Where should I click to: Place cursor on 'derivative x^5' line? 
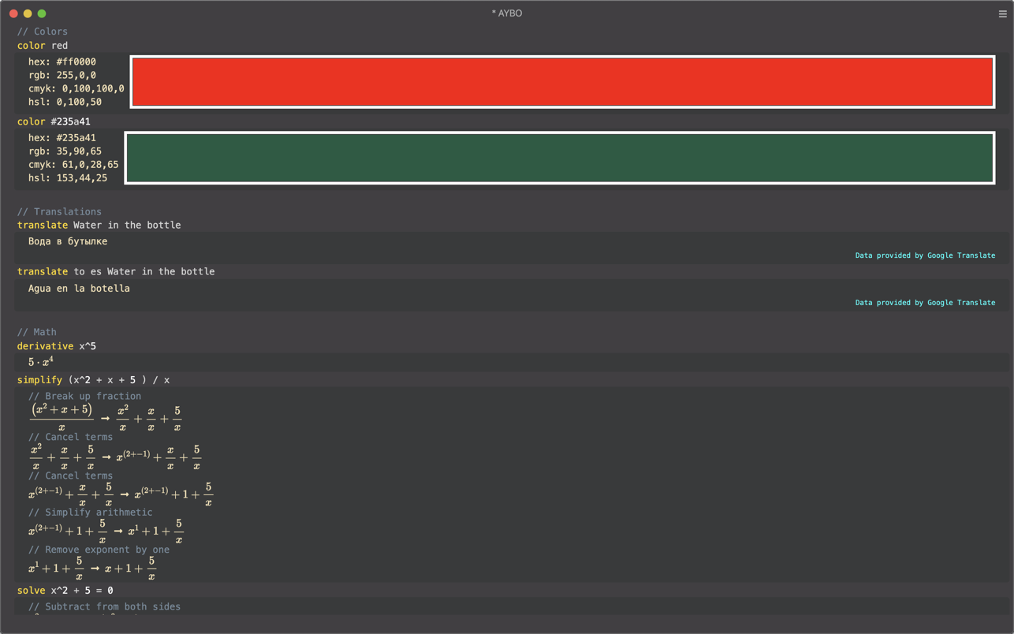pyautogui.click(x=57, y=346)
